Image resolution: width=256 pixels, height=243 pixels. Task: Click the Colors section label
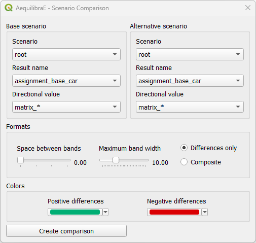(15, 186)
